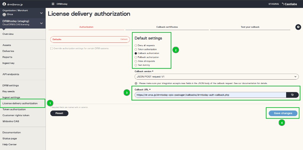
Task: Go to API endpoints
Action: (x=11, y=74)
